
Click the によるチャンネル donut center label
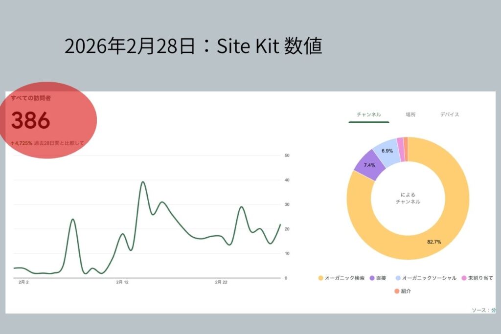pyautogui.click(x=408, y=198)
